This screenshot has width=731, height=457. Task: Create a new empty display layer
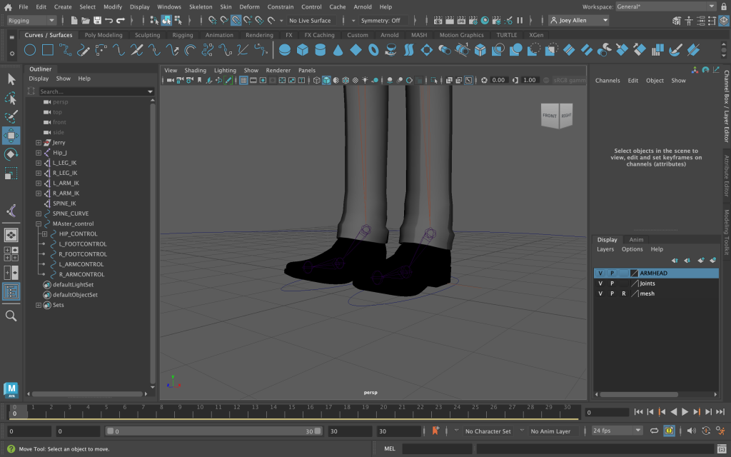(x=700, y=261)
